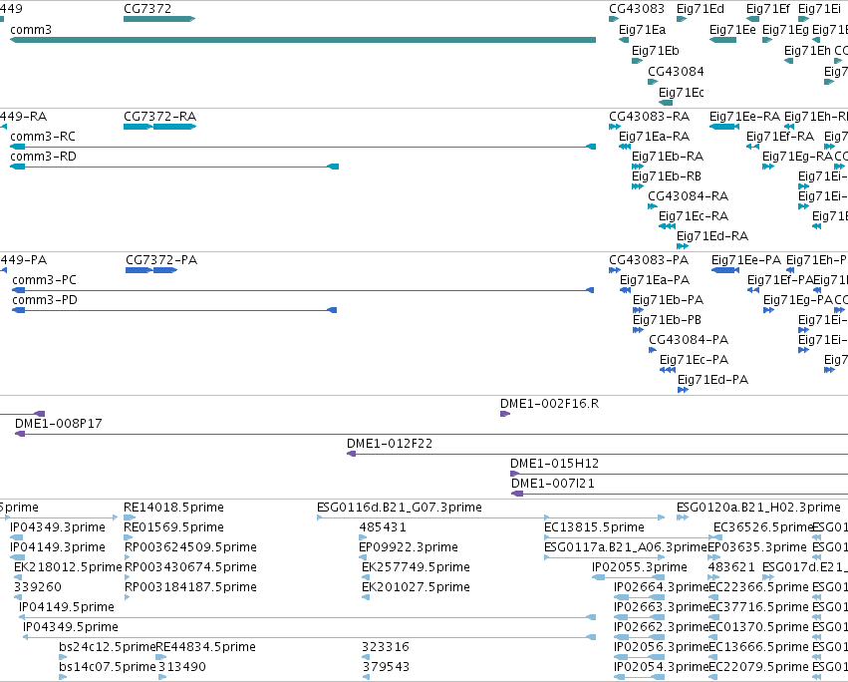848x682 pixels.
Task: Click the RE44834.5prime EST label
Action: [x=205, y=647]
